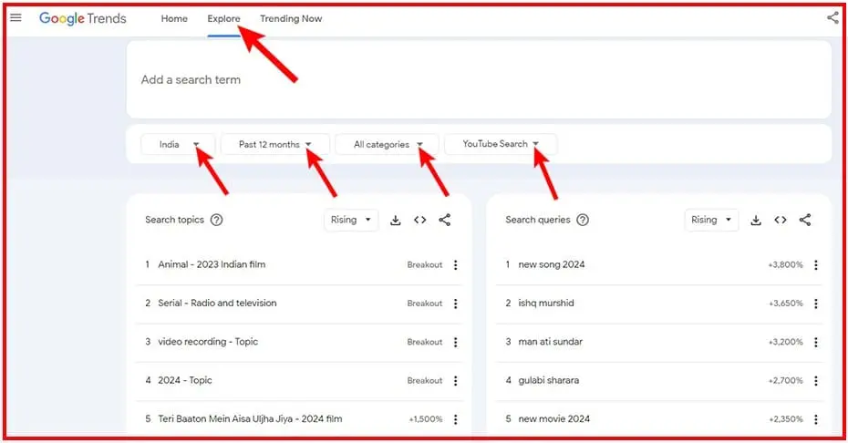Click the +3,800% value

pyautogui.click(x=785, y=265)
